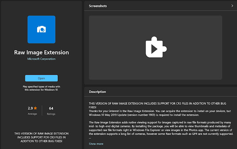Viewport: 237px width, 149px height.
Task: Click the CR3 support summary in left panel
Action: [41, 137]
